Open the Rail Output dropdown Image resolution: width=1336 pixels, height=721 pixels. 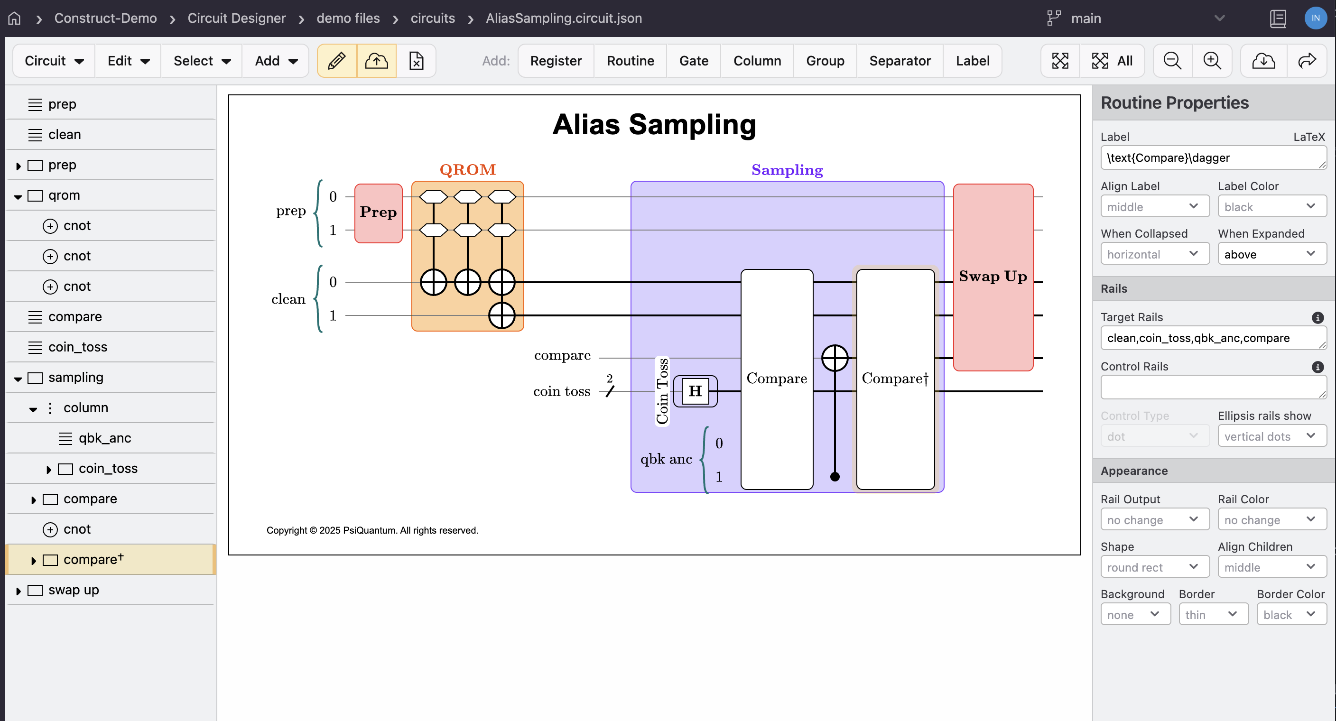tap(1155, 520)
